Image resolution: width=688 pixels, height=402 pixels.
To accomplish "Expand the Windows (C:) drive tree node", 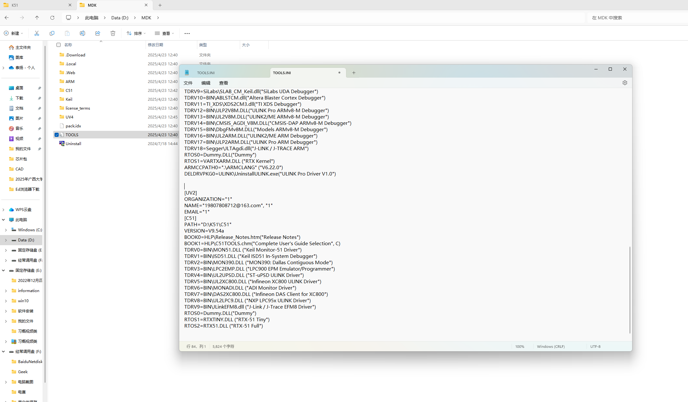I will pos(6,230).
